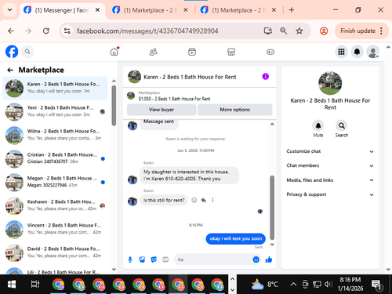Open the Windows notification center
Viewport: 392px width, 294px height.
[x=377, y=285]
